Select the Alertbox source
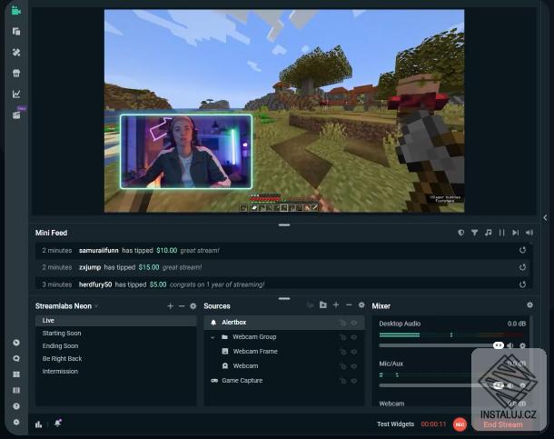The image size is (554, 439). click(x=284, y=323)
